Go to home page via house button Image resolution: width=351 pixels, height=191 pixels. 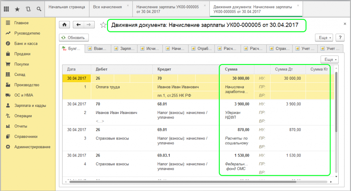[x=64, y=25]
